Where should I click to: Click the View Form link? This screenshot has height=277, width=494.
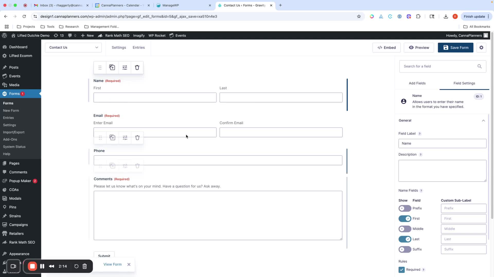point(112,264)
